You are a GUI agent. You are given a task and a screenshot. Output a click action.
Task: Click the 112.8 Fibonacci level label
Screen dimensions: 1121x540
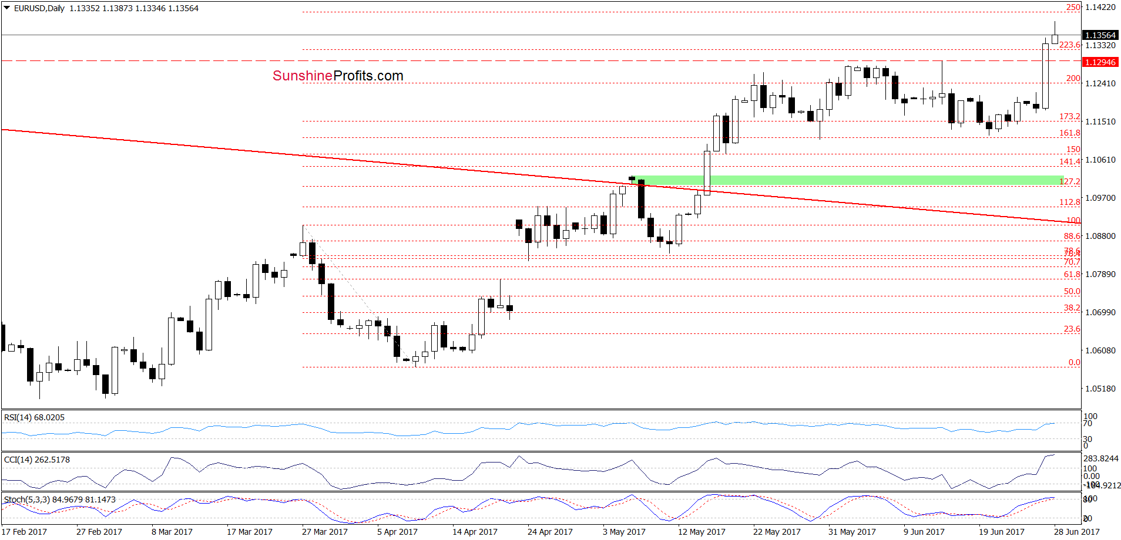(x=1069, y=203)
